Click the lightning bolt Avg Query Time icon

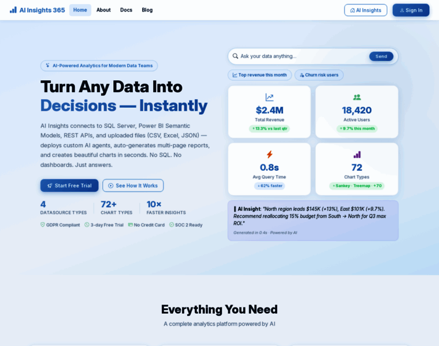coord(269,155)
